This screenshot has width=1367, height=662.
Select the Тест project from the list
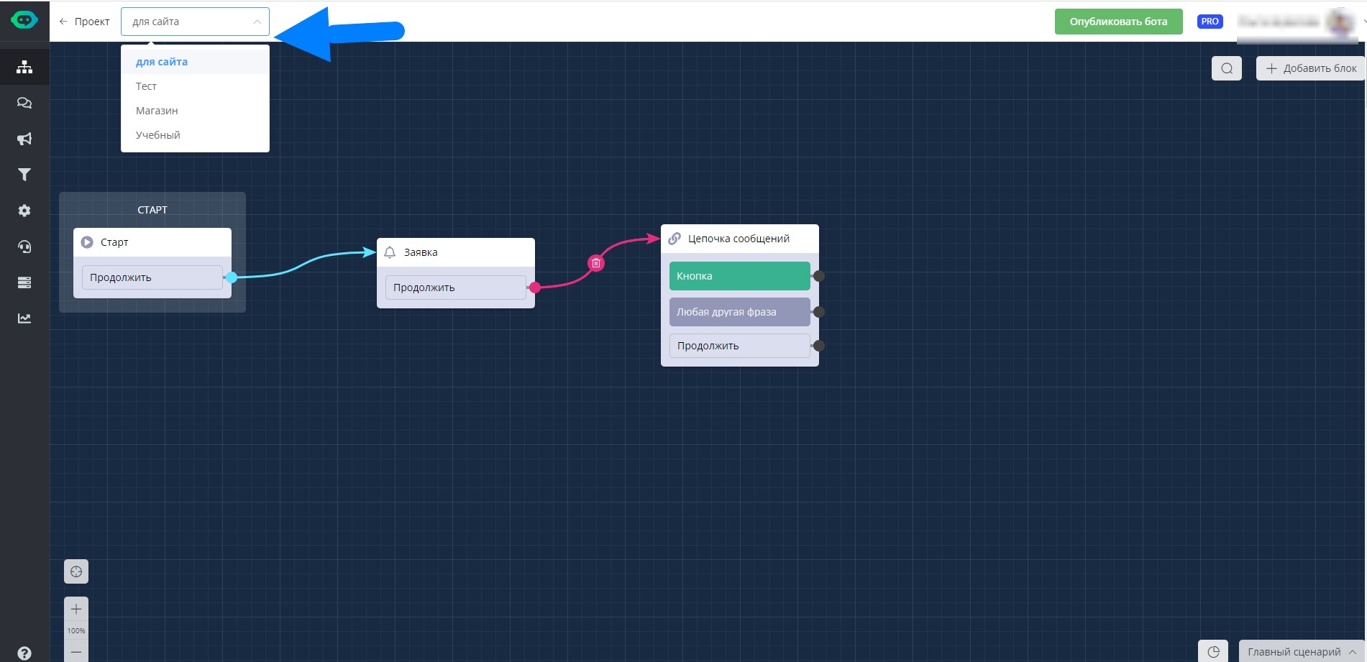click(x=146, y=86)
